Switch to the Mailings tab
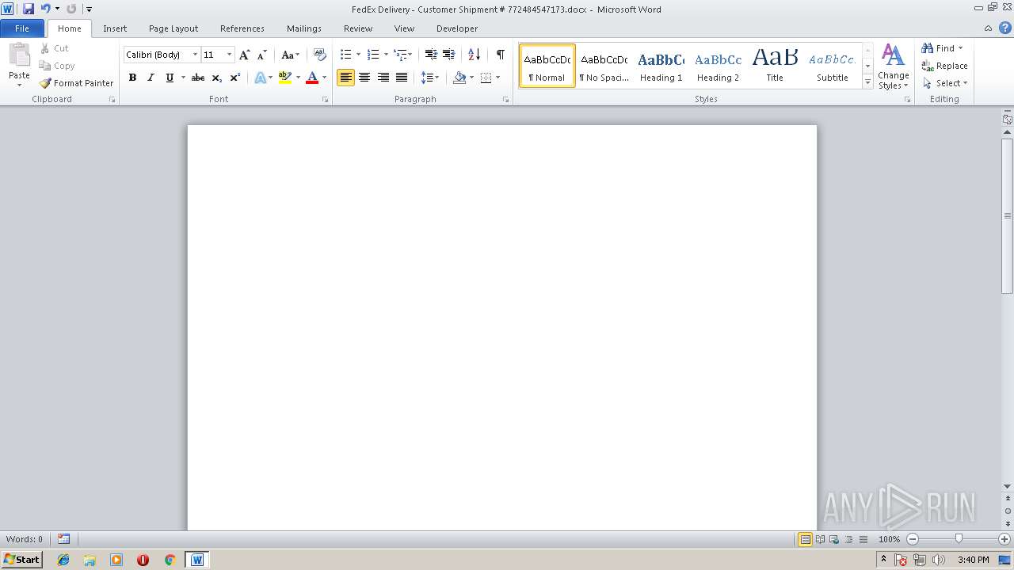 [304, 28]
